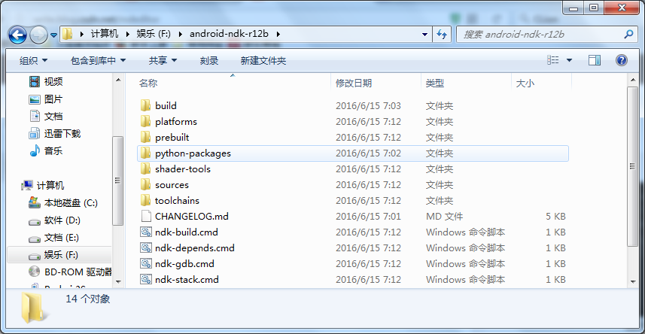
Task: Click the 5 KB size cell
Action: [x=555, y=217]
